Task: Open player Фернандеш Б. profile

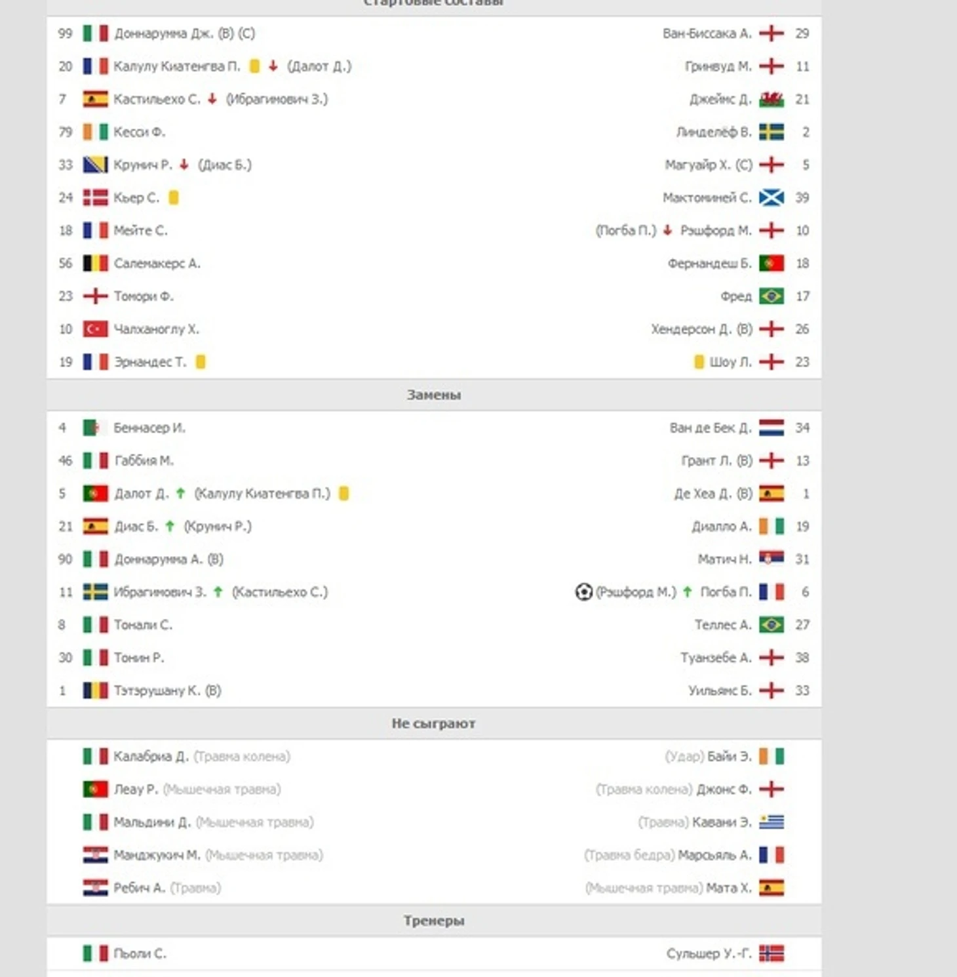Action: (x=710, y=264)
